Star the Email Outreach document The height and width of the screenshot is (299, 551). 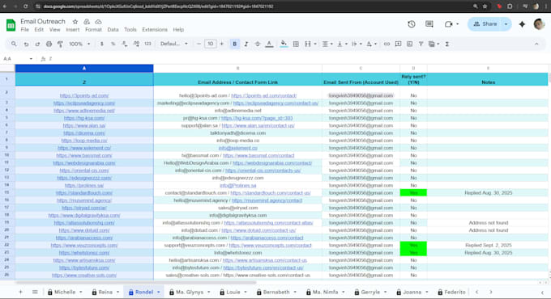point(75,22)
